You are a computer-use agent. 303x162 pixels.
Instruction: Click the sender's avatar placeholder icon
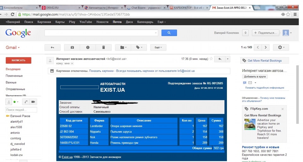50,61
